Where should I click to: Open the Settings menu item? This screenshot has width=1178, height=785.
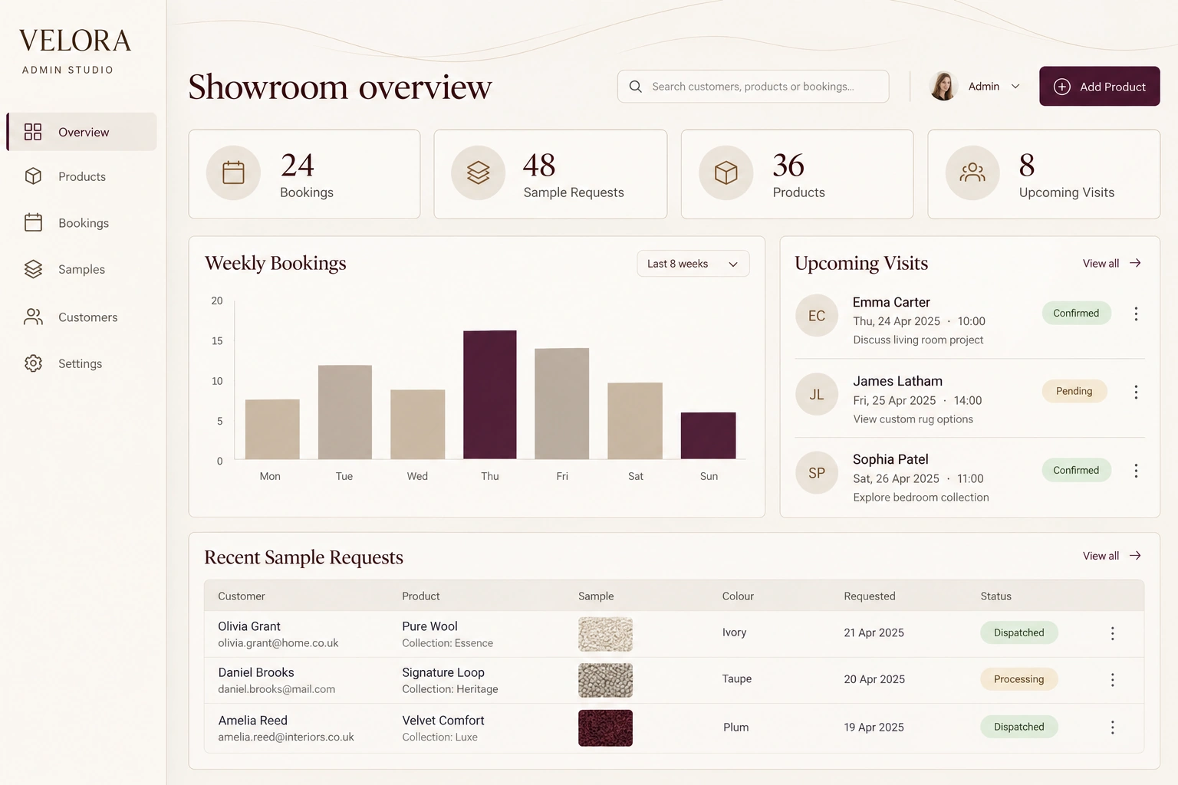(82, 363)
